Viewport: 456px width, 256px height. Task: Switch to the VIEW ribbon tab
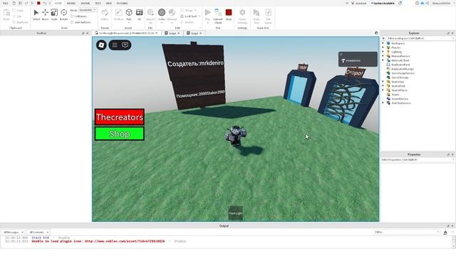click(x=109, y=3)
